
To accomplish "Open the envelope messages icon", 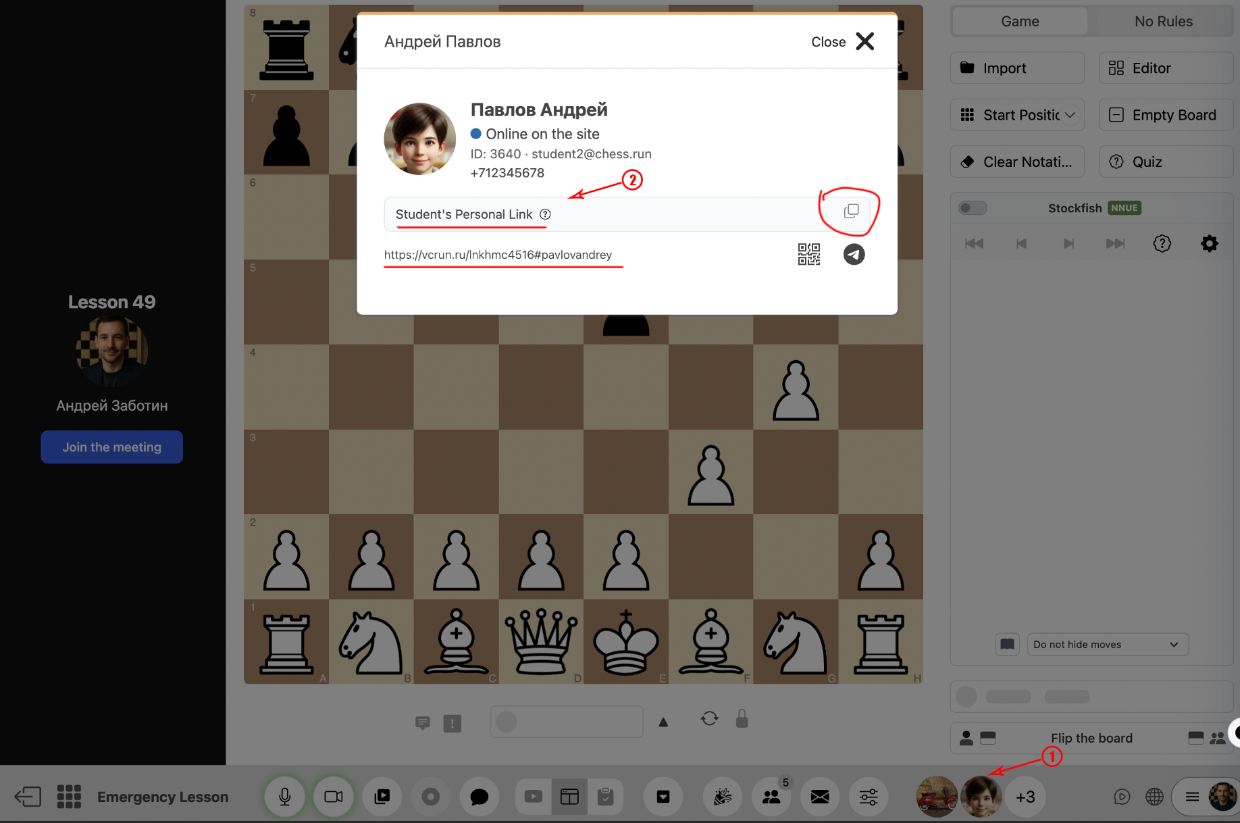I will [820, 797].
